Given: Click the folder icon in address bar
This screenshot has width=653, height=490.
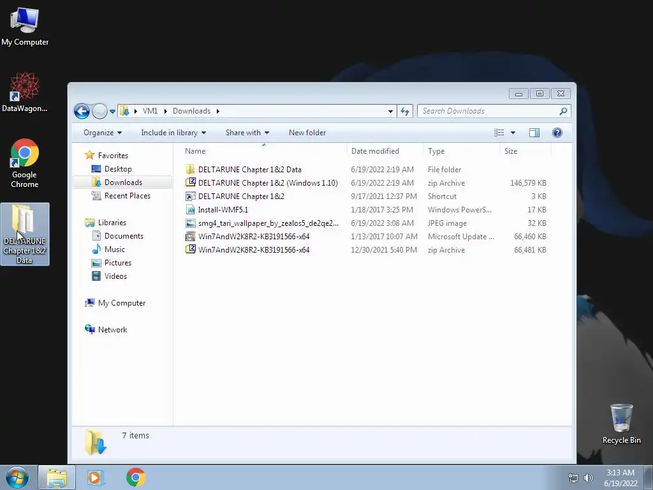Looking at the screenshot, I should click(x=124, y=111).
